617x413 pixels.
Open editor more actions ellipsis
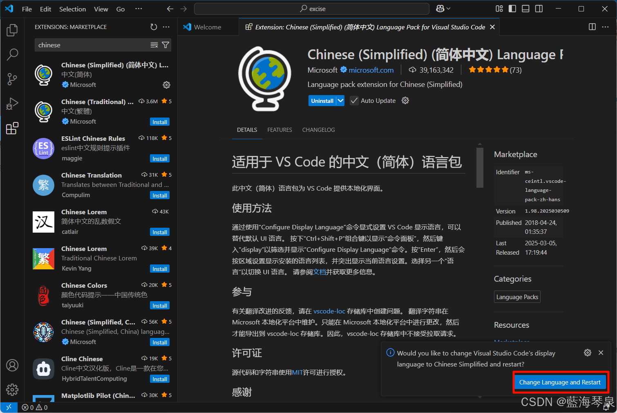click(605, 27)
